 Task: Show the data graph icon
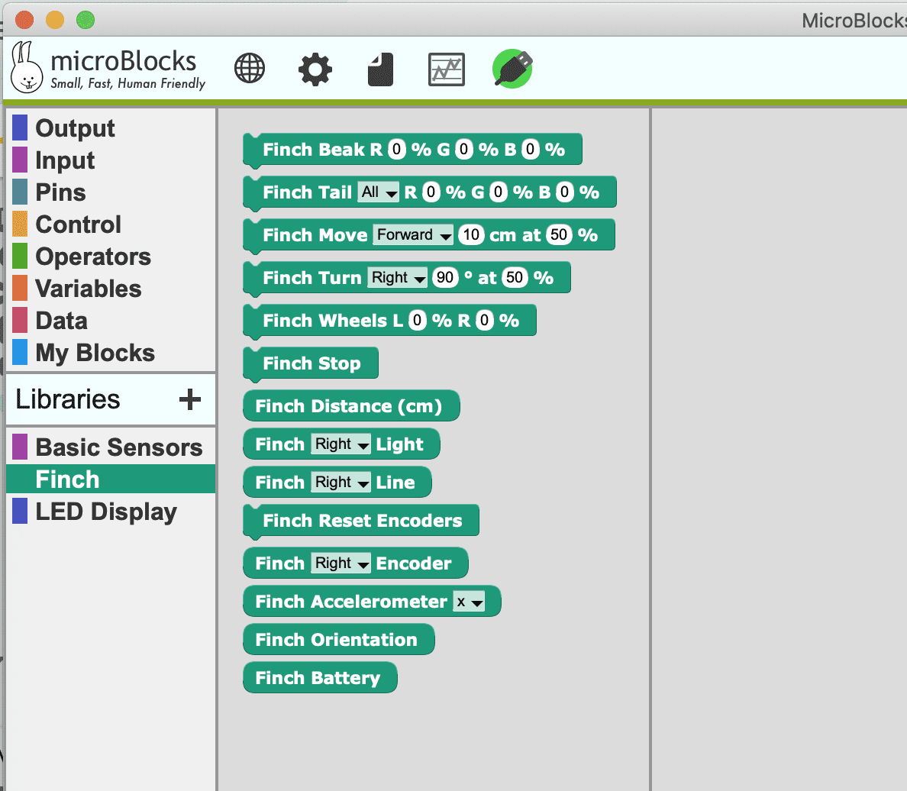click(x=446, y=70)
